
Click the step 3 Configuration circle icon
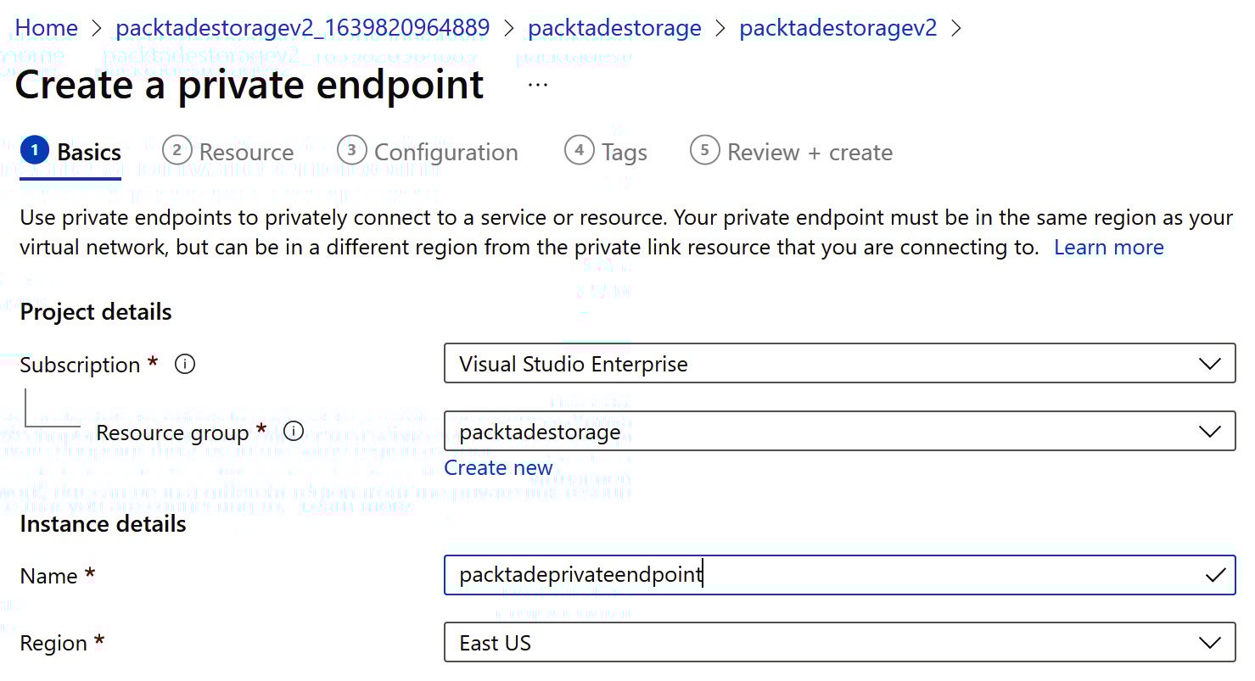tap(351, 151)
